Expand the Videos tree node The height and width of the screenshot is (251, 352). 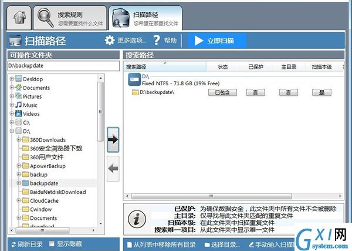(12, 113)
